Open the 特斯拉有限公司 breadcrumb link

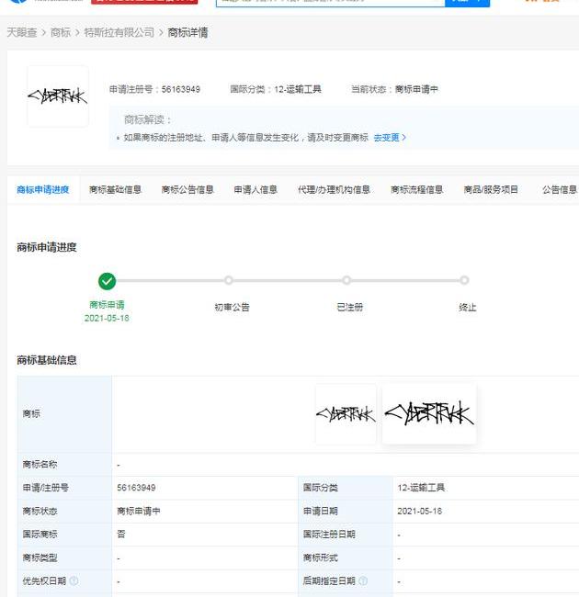coord(119,33)
